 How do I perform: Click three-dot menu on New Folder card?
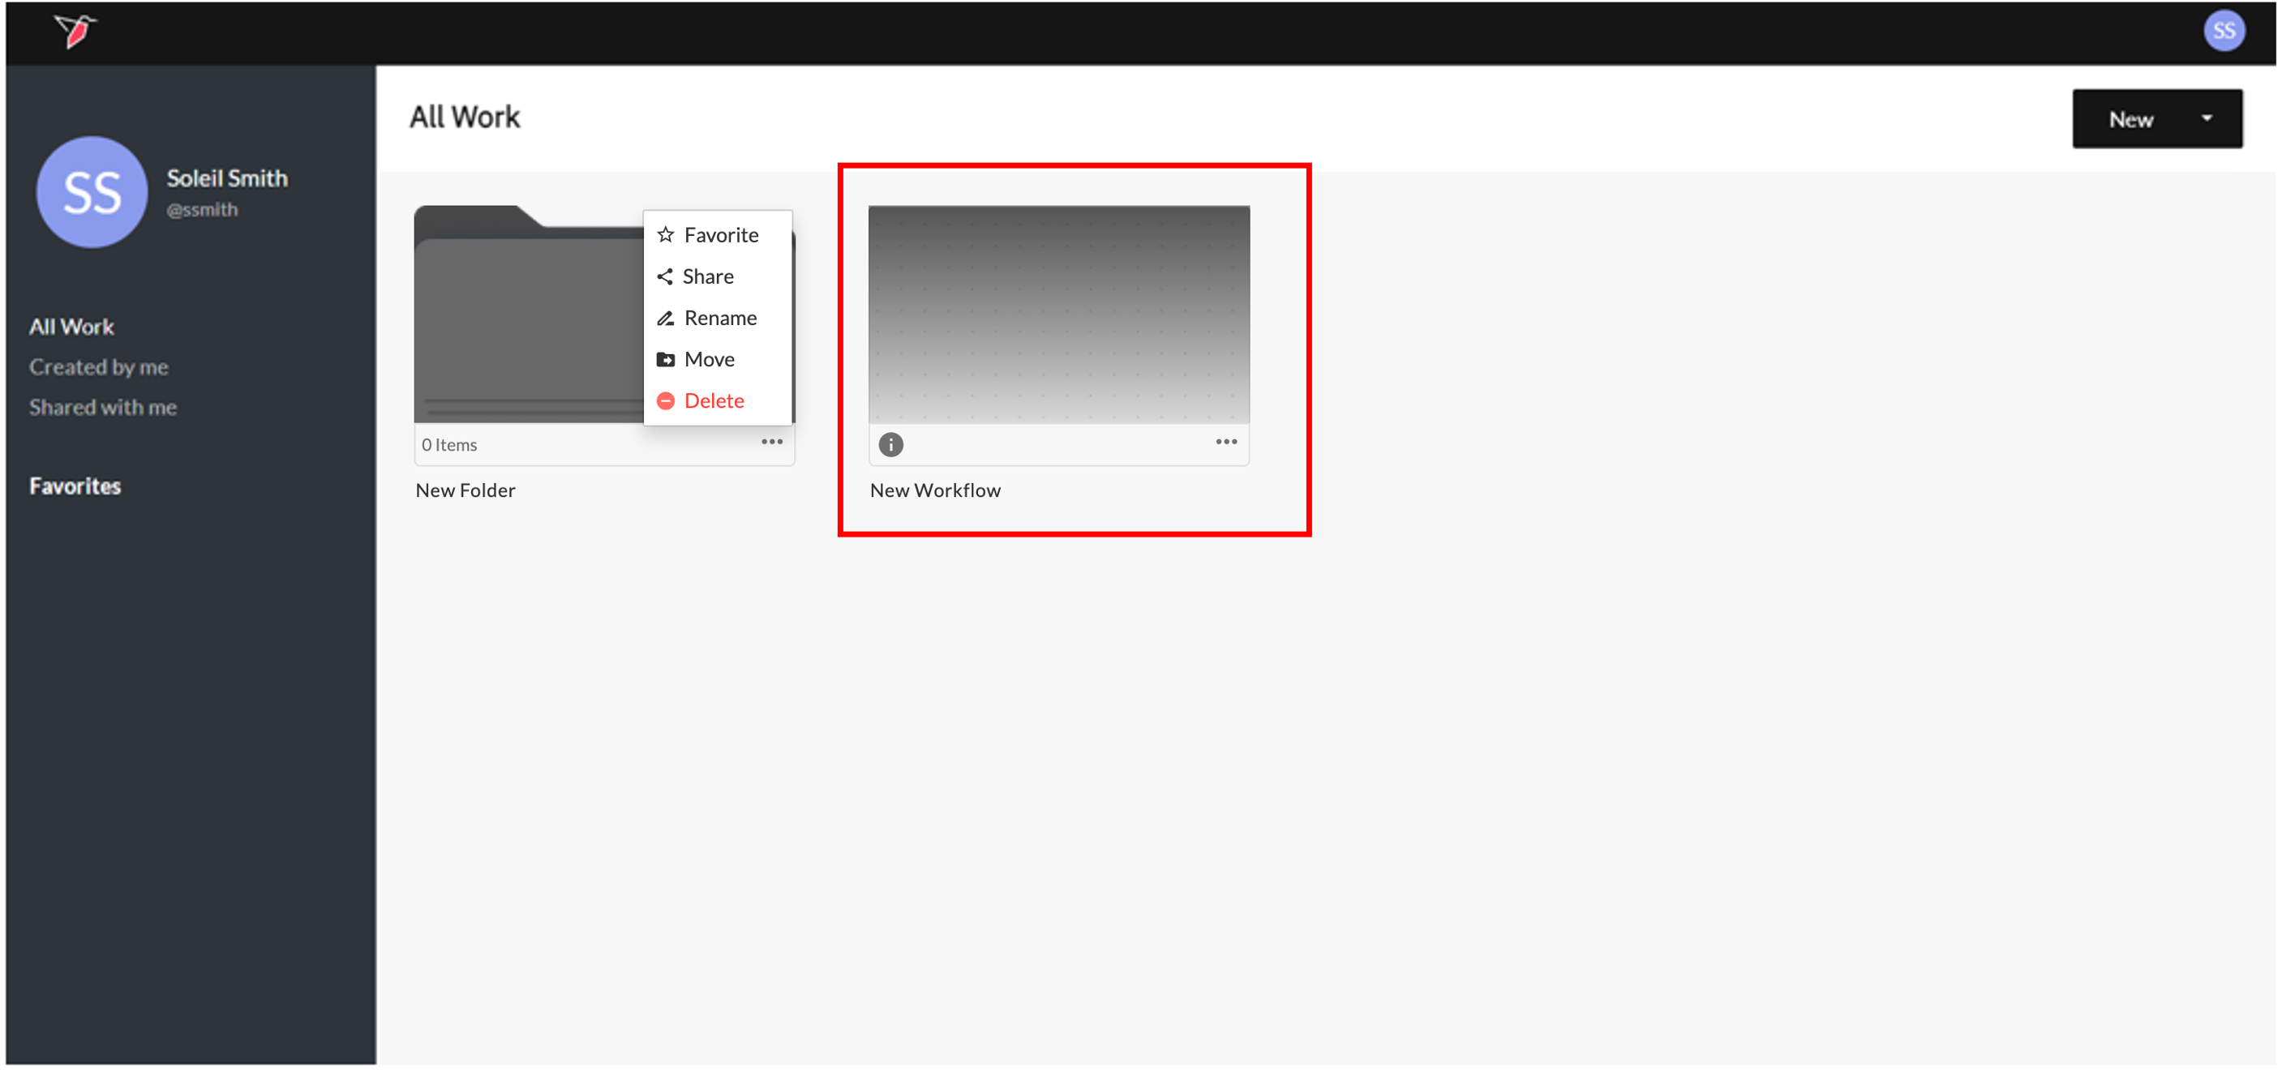pyautogui.click(x=771, y=442)
